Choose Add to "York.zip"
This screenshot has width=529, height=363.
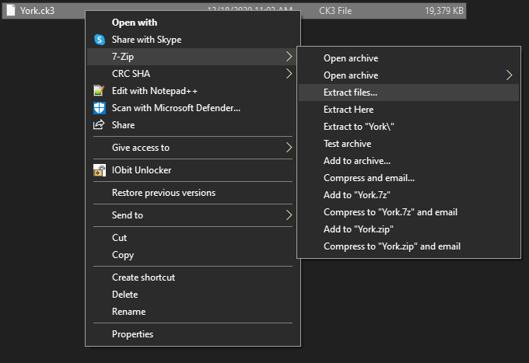358,229
